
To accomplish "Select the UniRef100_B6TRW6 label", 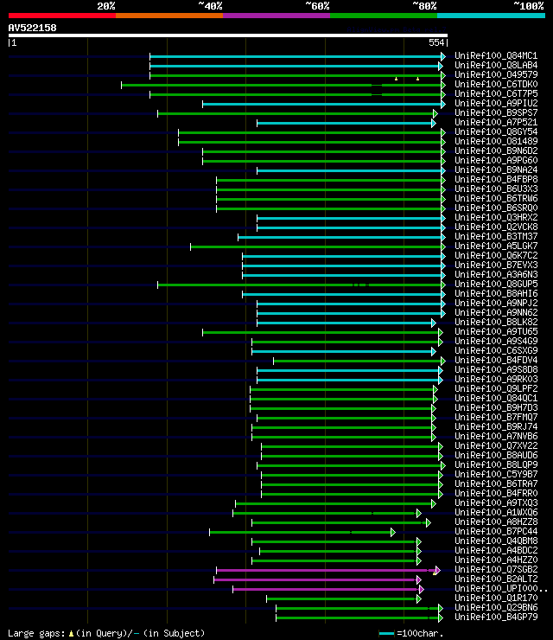I will 496,198.
